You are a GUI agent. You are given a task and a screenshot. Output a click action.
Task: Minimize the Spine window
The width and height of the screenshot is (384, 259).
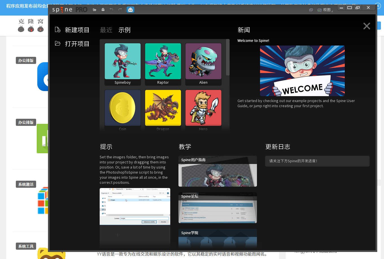pyautogui.click(x=341, y=8)
